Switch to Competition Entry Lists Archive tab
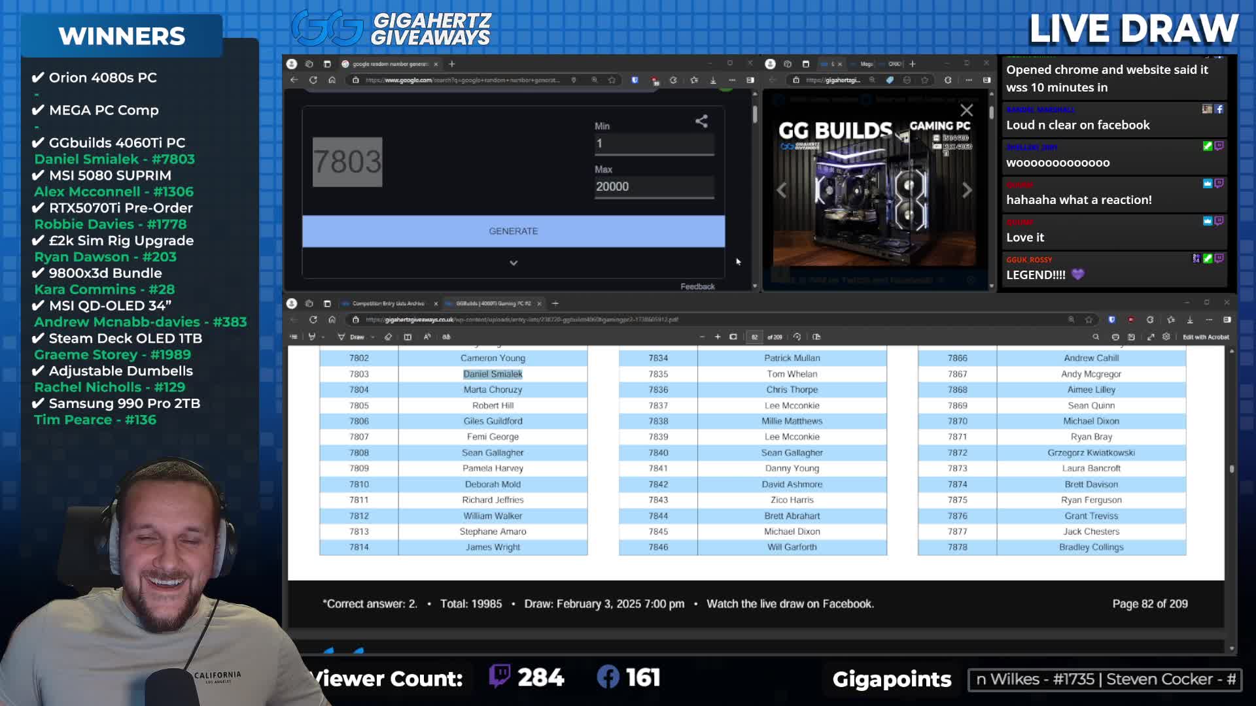 tap(389, 303)
